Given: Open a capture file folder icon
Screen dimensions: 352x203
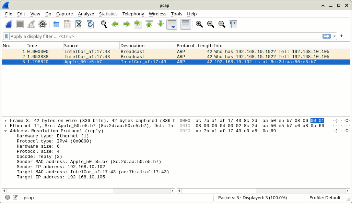Looking at the screenshot, I should tap(56, 24).
